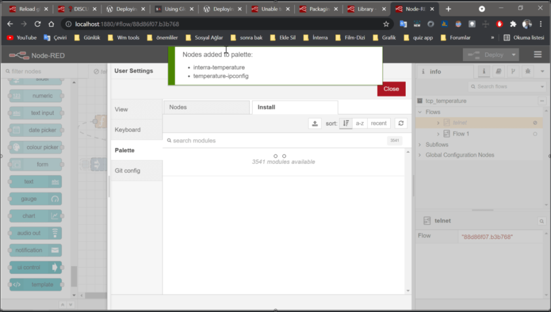Open the Forumlar bookmarks folder

[455, 38]
